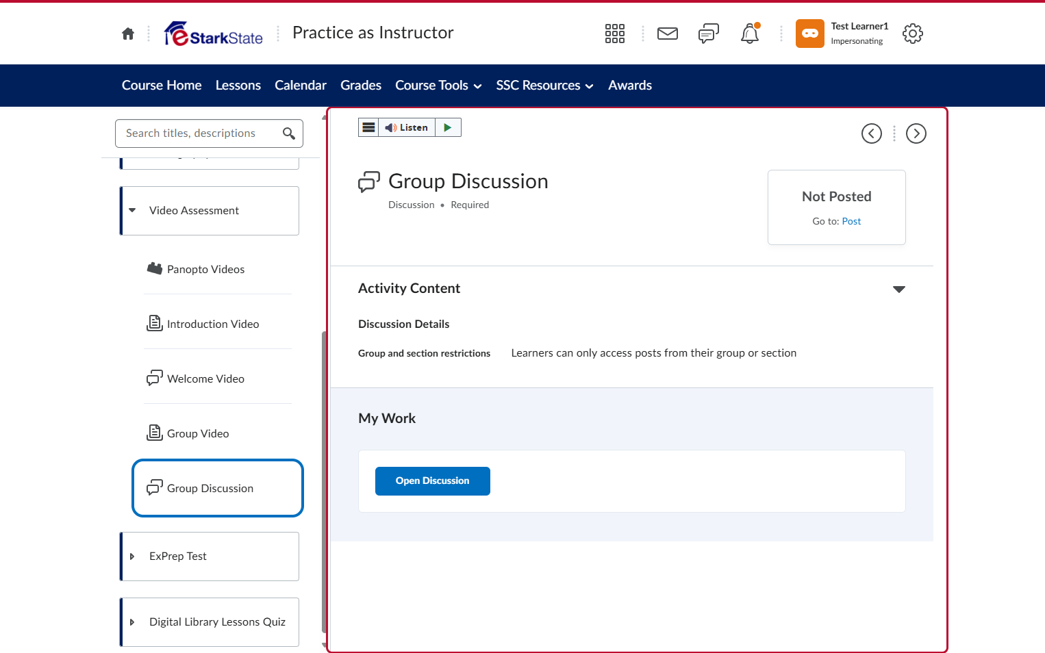Viewport: 1045px width, 653px height.
Task: Follow the Post link
Action: tap(851, 221)
